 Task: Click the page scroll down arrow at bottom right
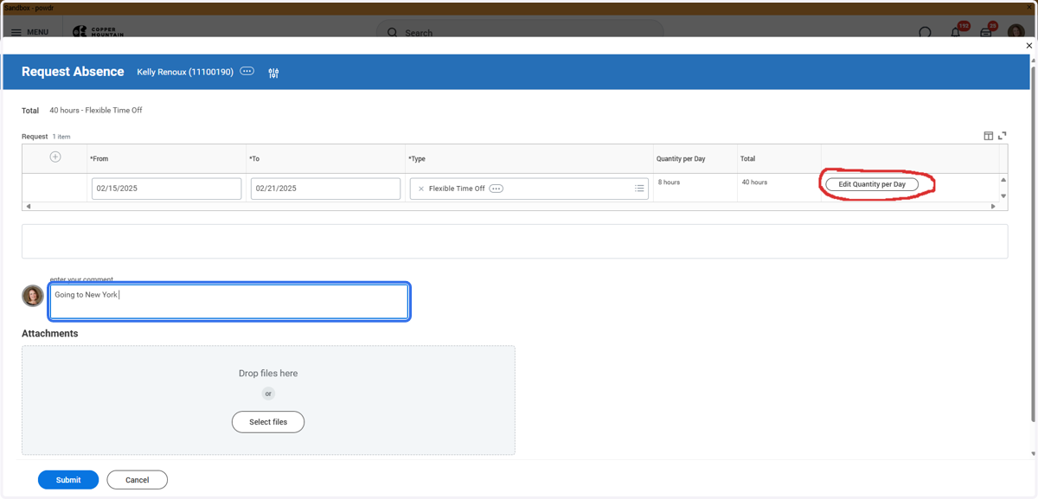(1033, 453)
